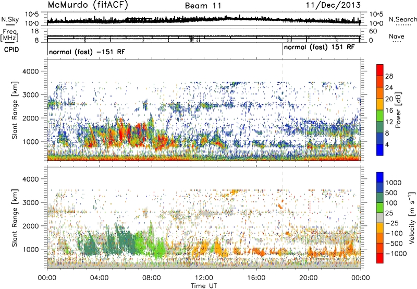The width and height of the screenshot is (417, 289).
Task: Click the 'Slant Range [km]' label of power panel
Action: (x=15, y=110)
